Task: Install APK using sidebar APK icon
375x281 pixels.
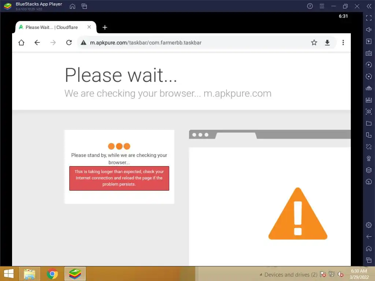Action: [369, 100]
